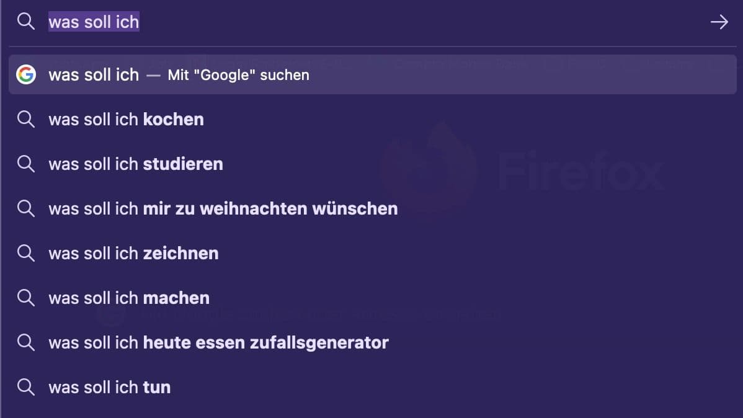
Task: Open the suggestion "was soll ich heute essen zufallsgenerator"
Action: pos(218,342)
